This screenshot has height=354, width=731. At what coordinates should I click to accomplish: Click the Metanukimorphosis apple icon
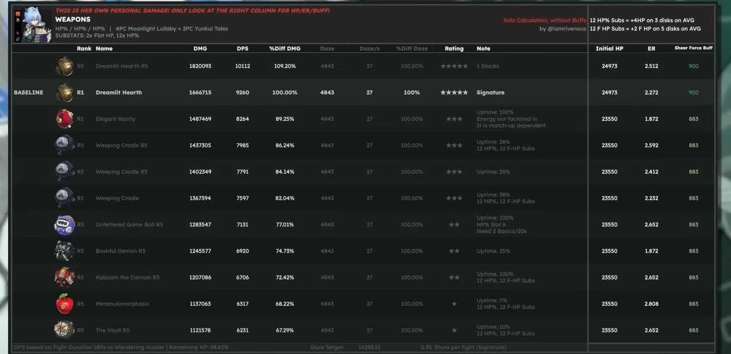pos(64,303)
